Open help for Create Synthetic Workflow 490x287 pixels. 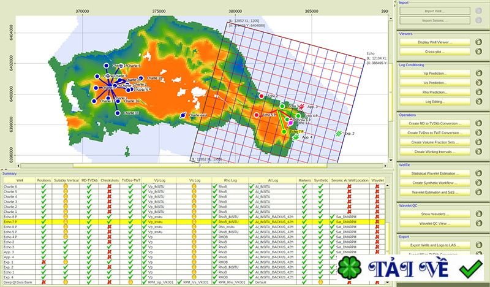pyautogui.click(x=478, y=183)
